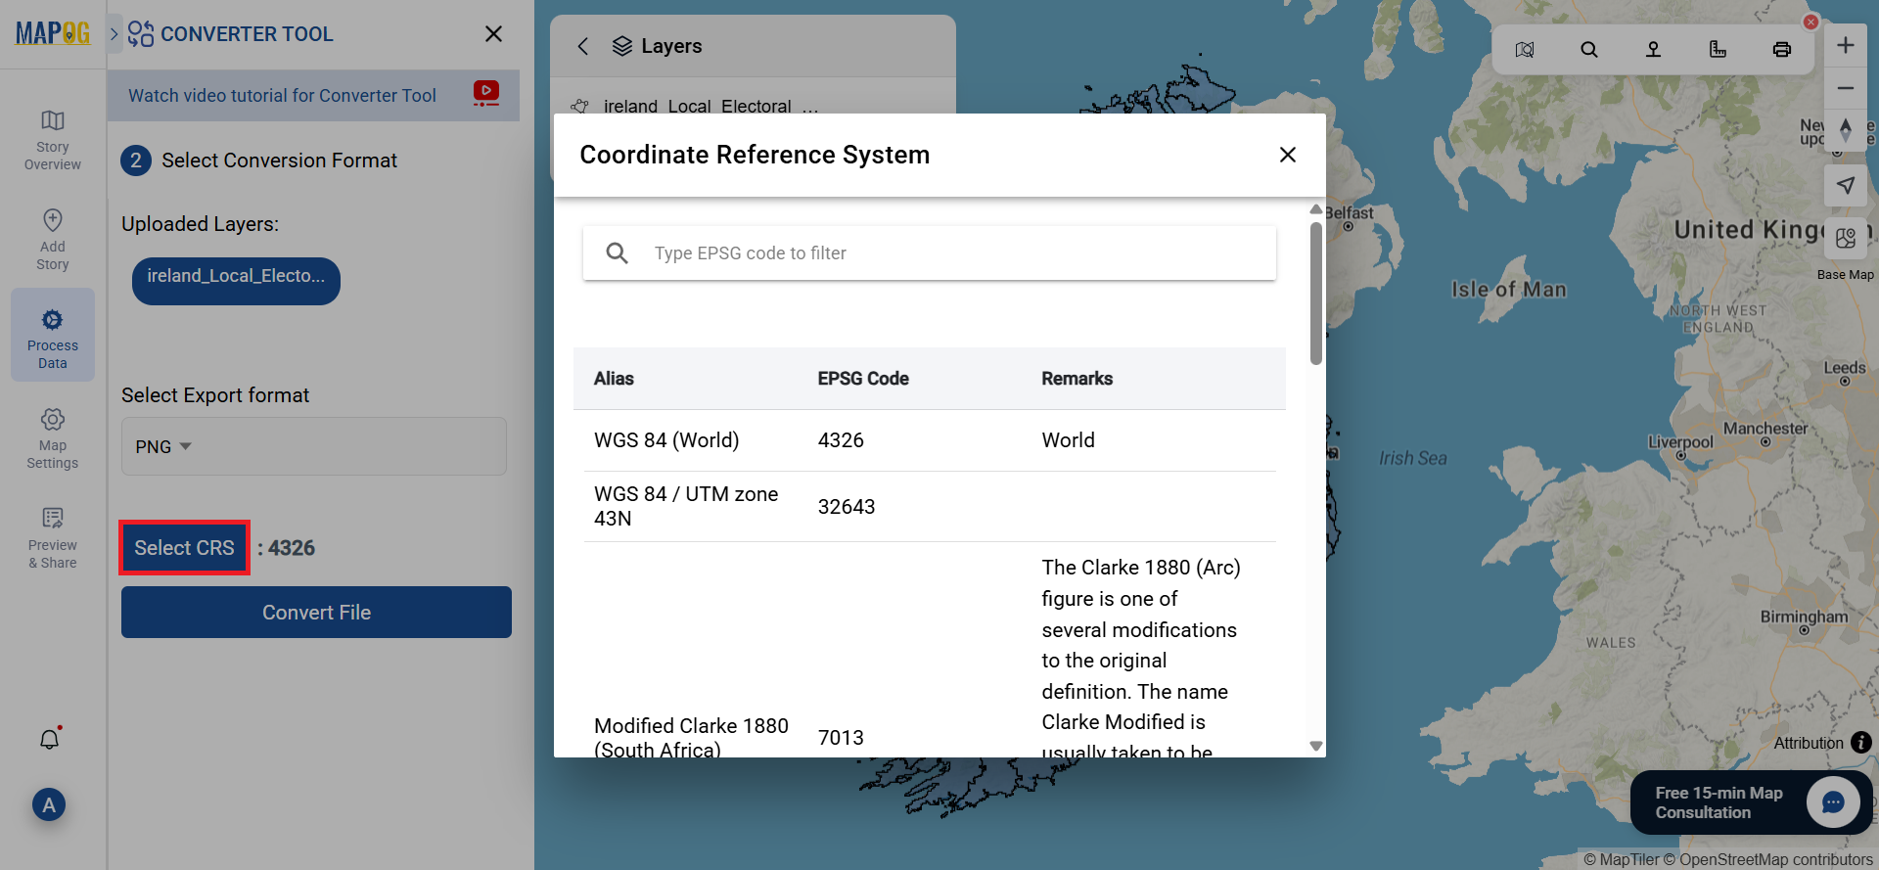Click the Select CRS button
The height and width of the screenshot is (870, 1879).
(184, 548)
